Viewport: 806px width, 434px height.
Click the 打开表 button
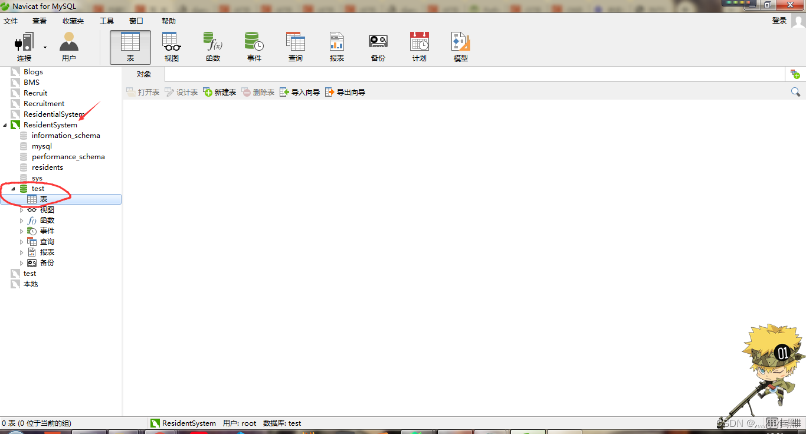(x=143, y=92)
